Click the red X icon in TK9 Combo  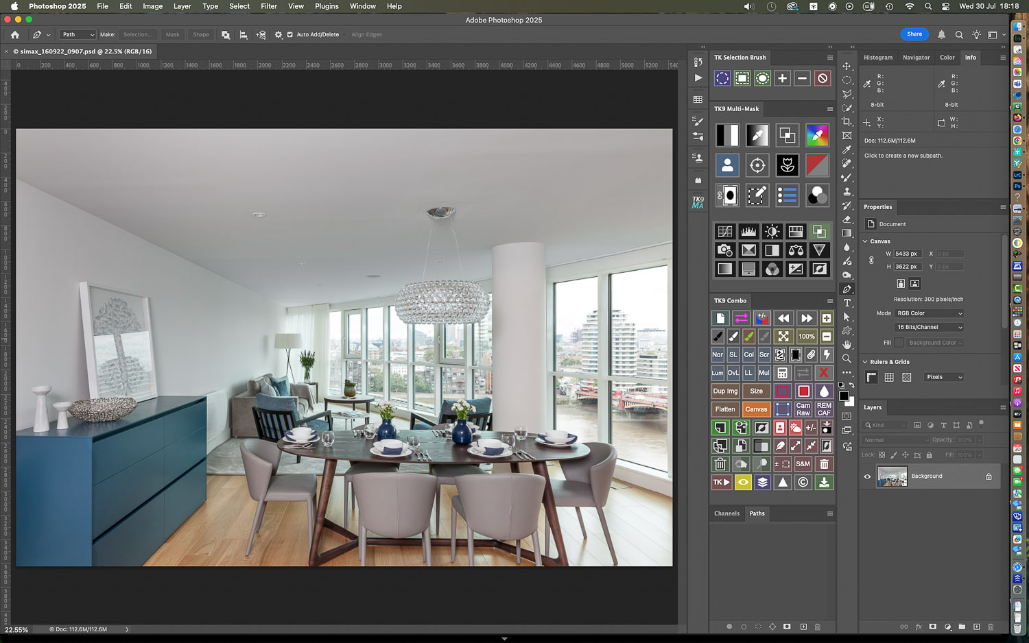coord(824,373)
